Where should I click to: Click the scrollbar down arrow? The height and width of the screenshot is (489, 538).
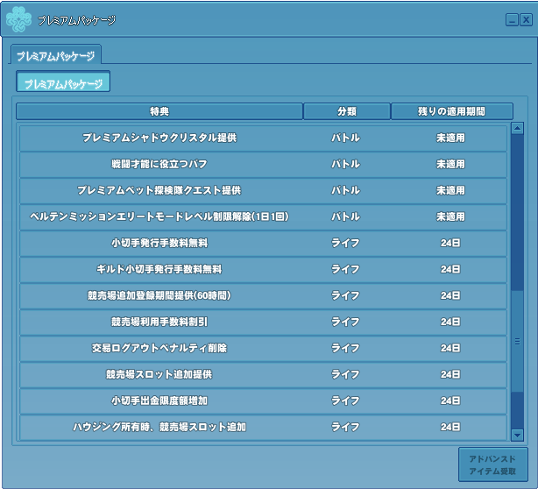517,435
